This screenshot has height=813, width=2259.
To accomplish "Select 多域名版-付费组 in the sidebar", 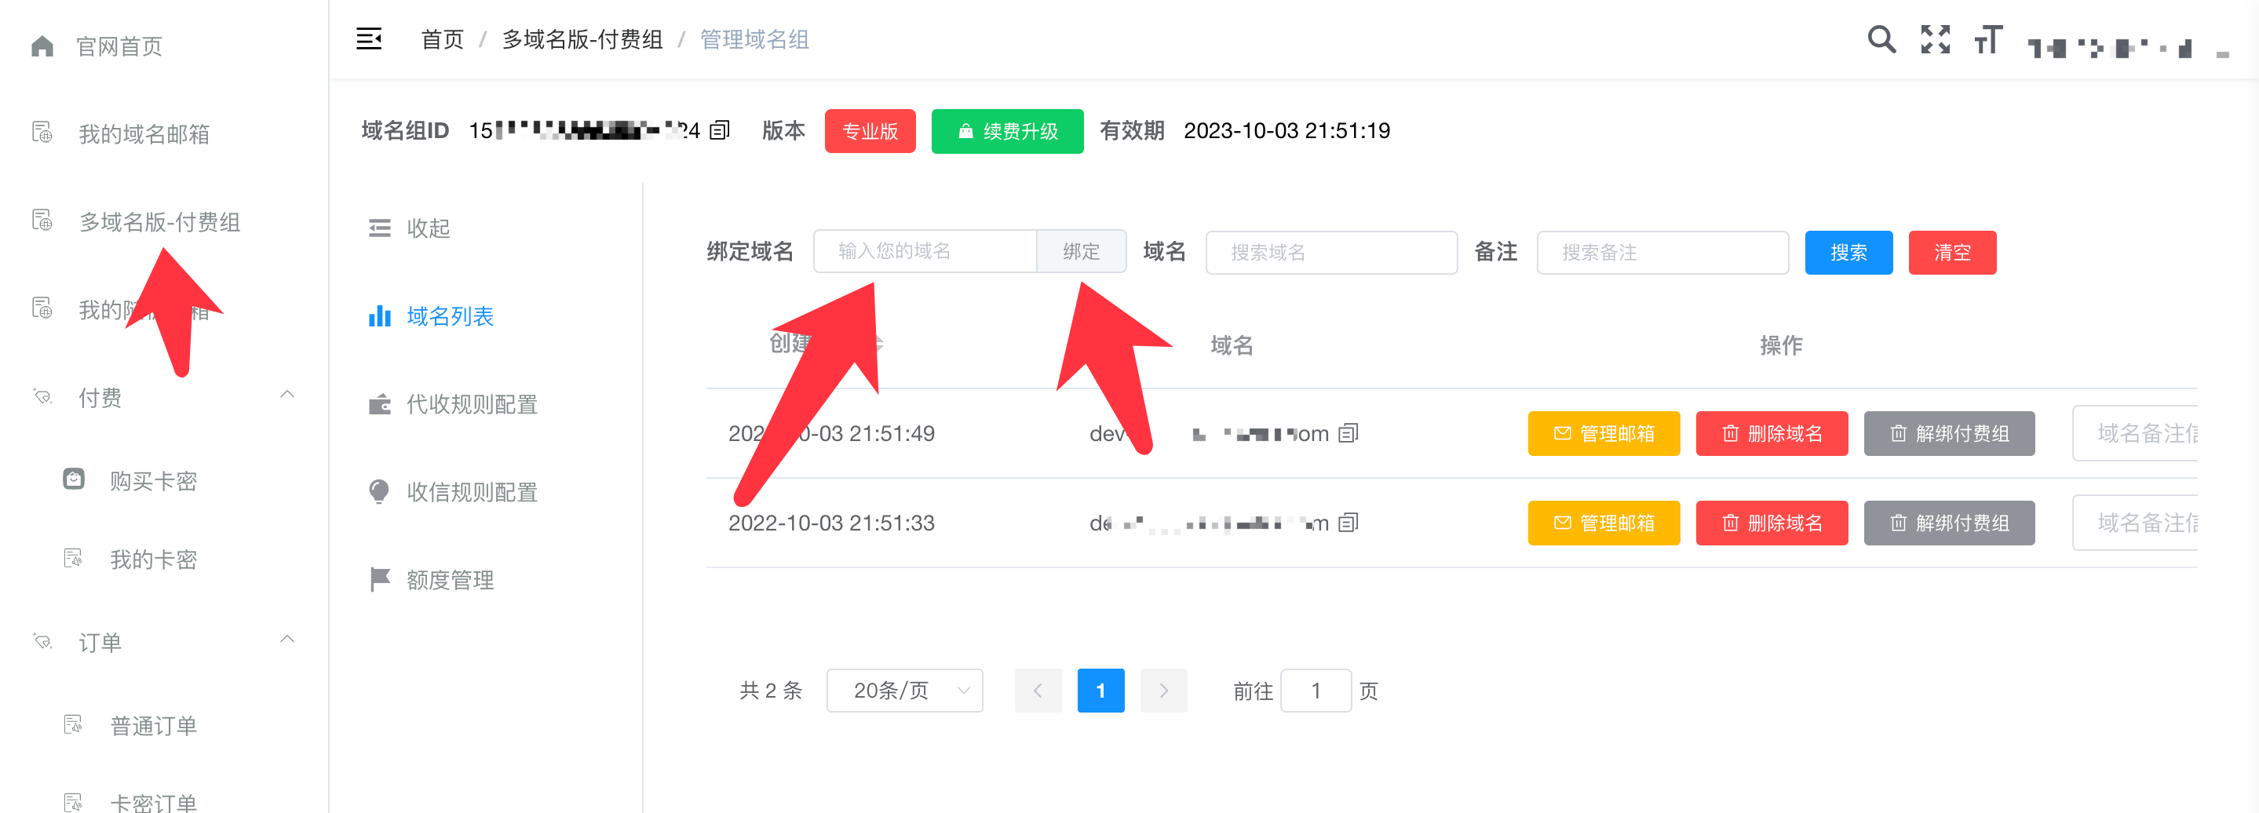I will (x=159, y=222).
